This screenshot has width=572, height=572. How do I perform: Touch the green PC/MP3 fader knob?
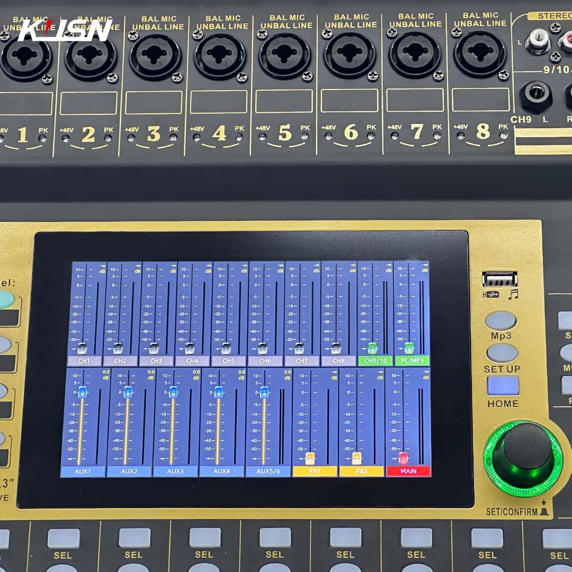[409, 348]
